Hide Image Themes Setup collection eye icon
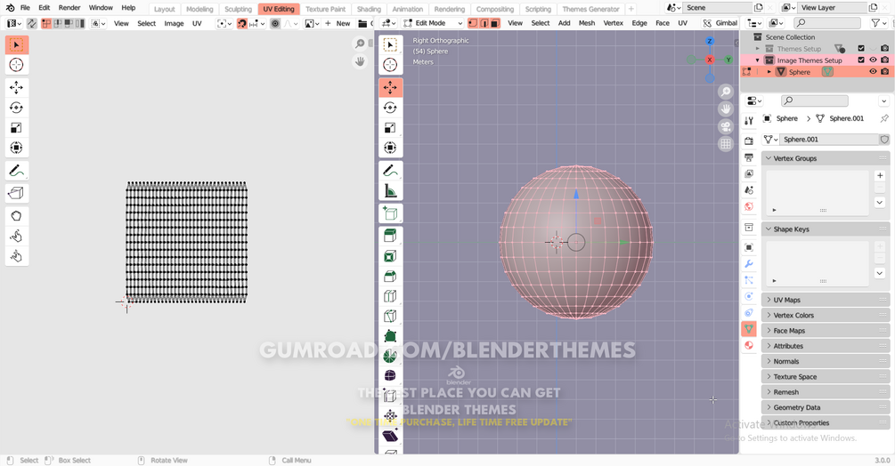895x466 pixels. (873, 60)
